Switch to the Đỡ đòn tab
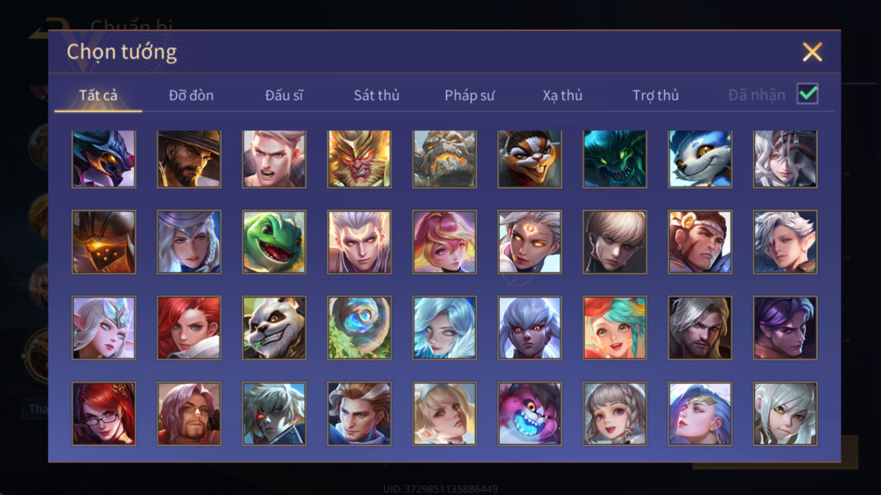This screenshot has width=881, height=495. pos(191,95)
